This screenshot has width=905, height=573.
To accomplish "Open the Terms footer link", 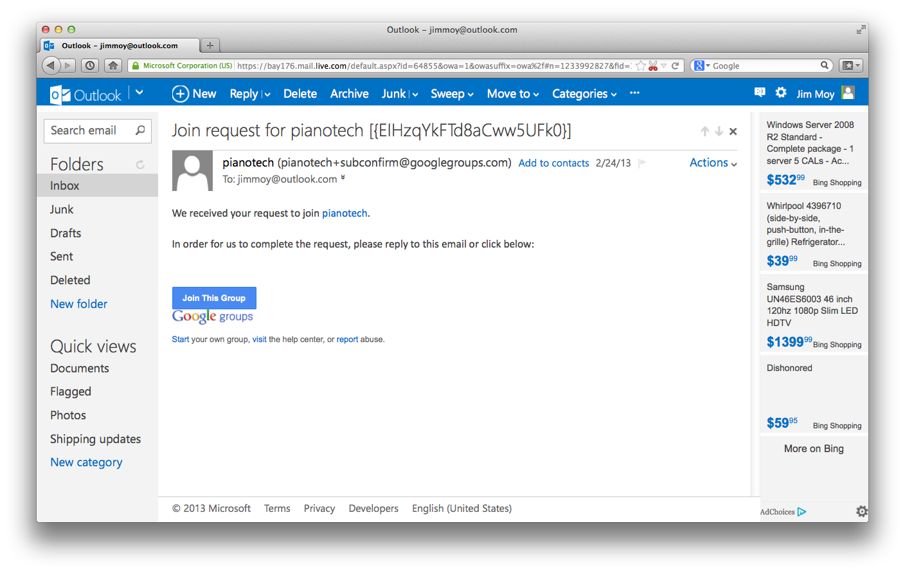I will click(277, 509).
